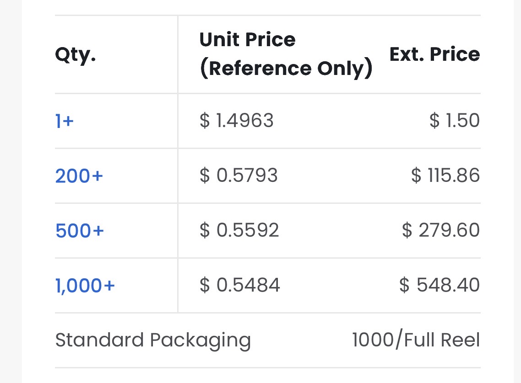Image resolution: width=521 pixels, height=383 pixels.
Task: Open the 1,000+ quantity tier link
Action: [85, 286]
